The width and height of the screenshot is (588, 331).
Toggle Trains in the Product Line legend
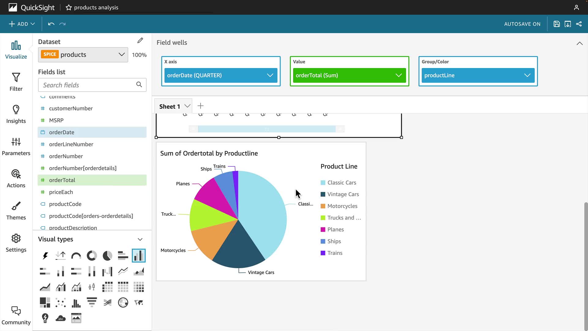335,253
